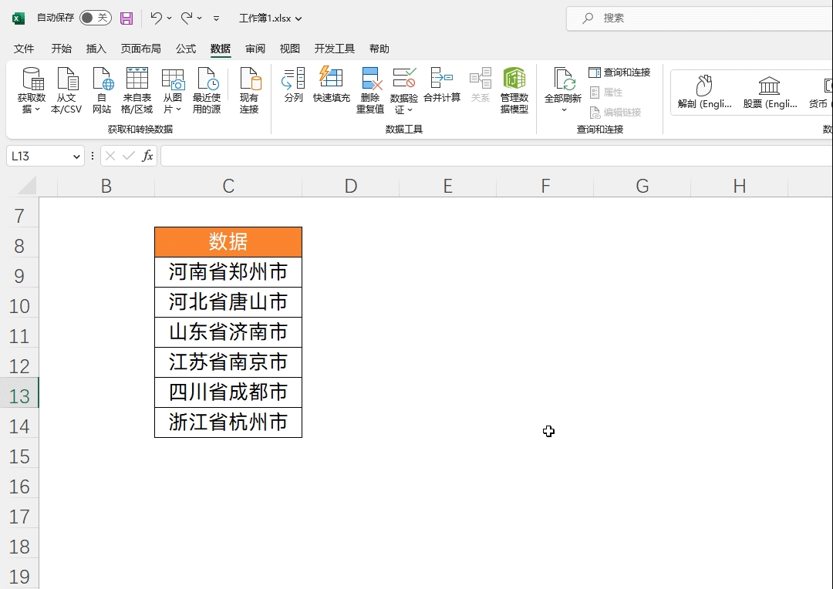This screenshot has width=833, height=589.
Task: Click the Undo arrow icon
Action: pyautogui.click(x=156, y=18)
